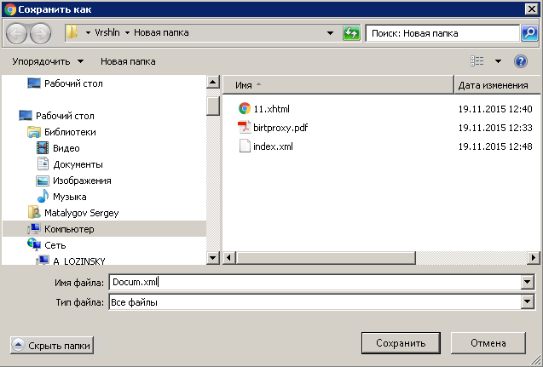The image size is (543, 367).
Task: Select Музыка in navigation tree
Action: pyautogui.click(x=69, y=197)
